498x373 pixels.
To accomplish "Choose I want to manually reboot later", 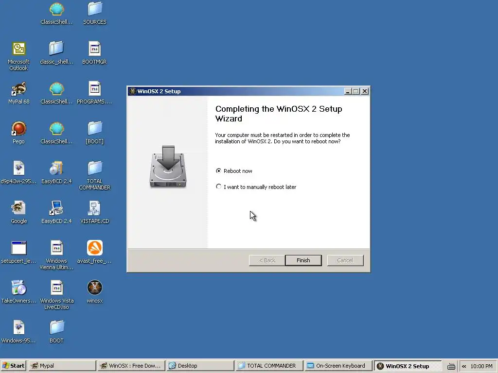I will coord(218,187).
